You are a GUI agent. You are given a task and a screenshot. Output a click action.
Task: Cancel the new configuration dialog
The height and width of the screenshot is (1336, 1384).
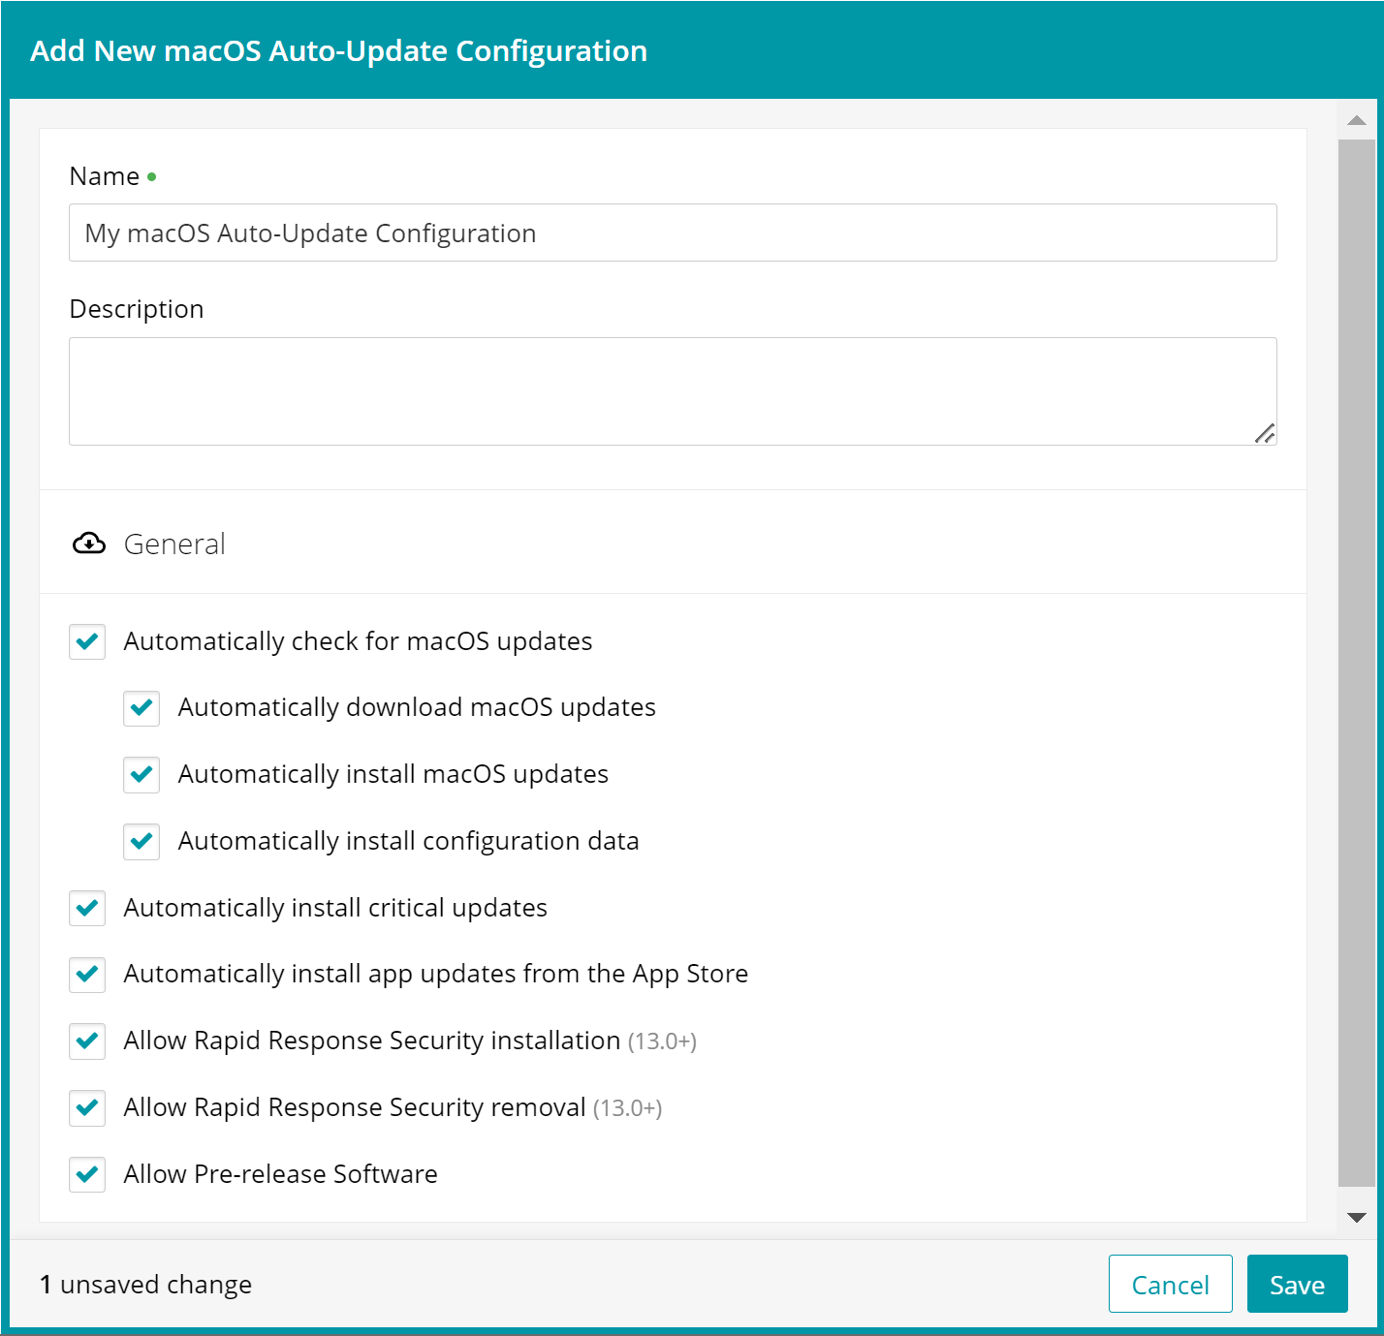(1170, 1284)
